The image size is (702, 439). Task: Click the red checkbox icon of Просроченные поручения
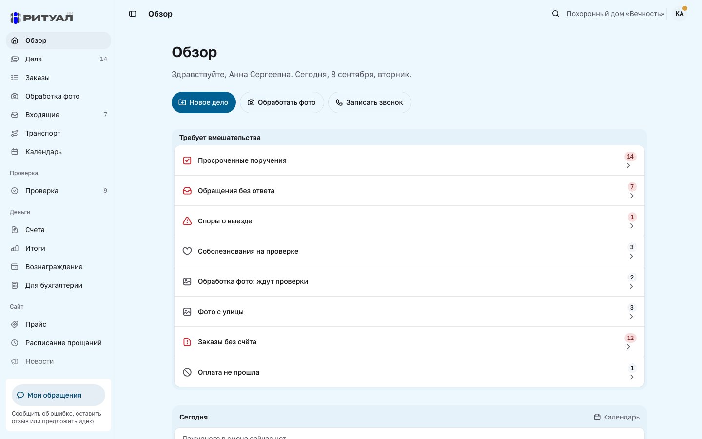[x=187, y=160]
